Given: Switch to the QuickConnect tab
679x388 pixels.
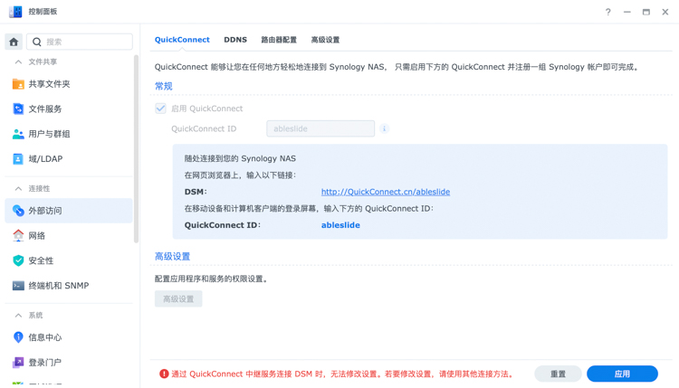Looking at the screenshot, I should pos(182,40).
